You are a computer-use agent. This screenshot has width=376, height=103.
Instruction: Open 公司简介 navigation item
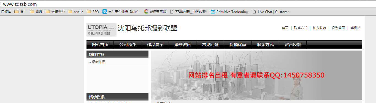coord(128,45)
